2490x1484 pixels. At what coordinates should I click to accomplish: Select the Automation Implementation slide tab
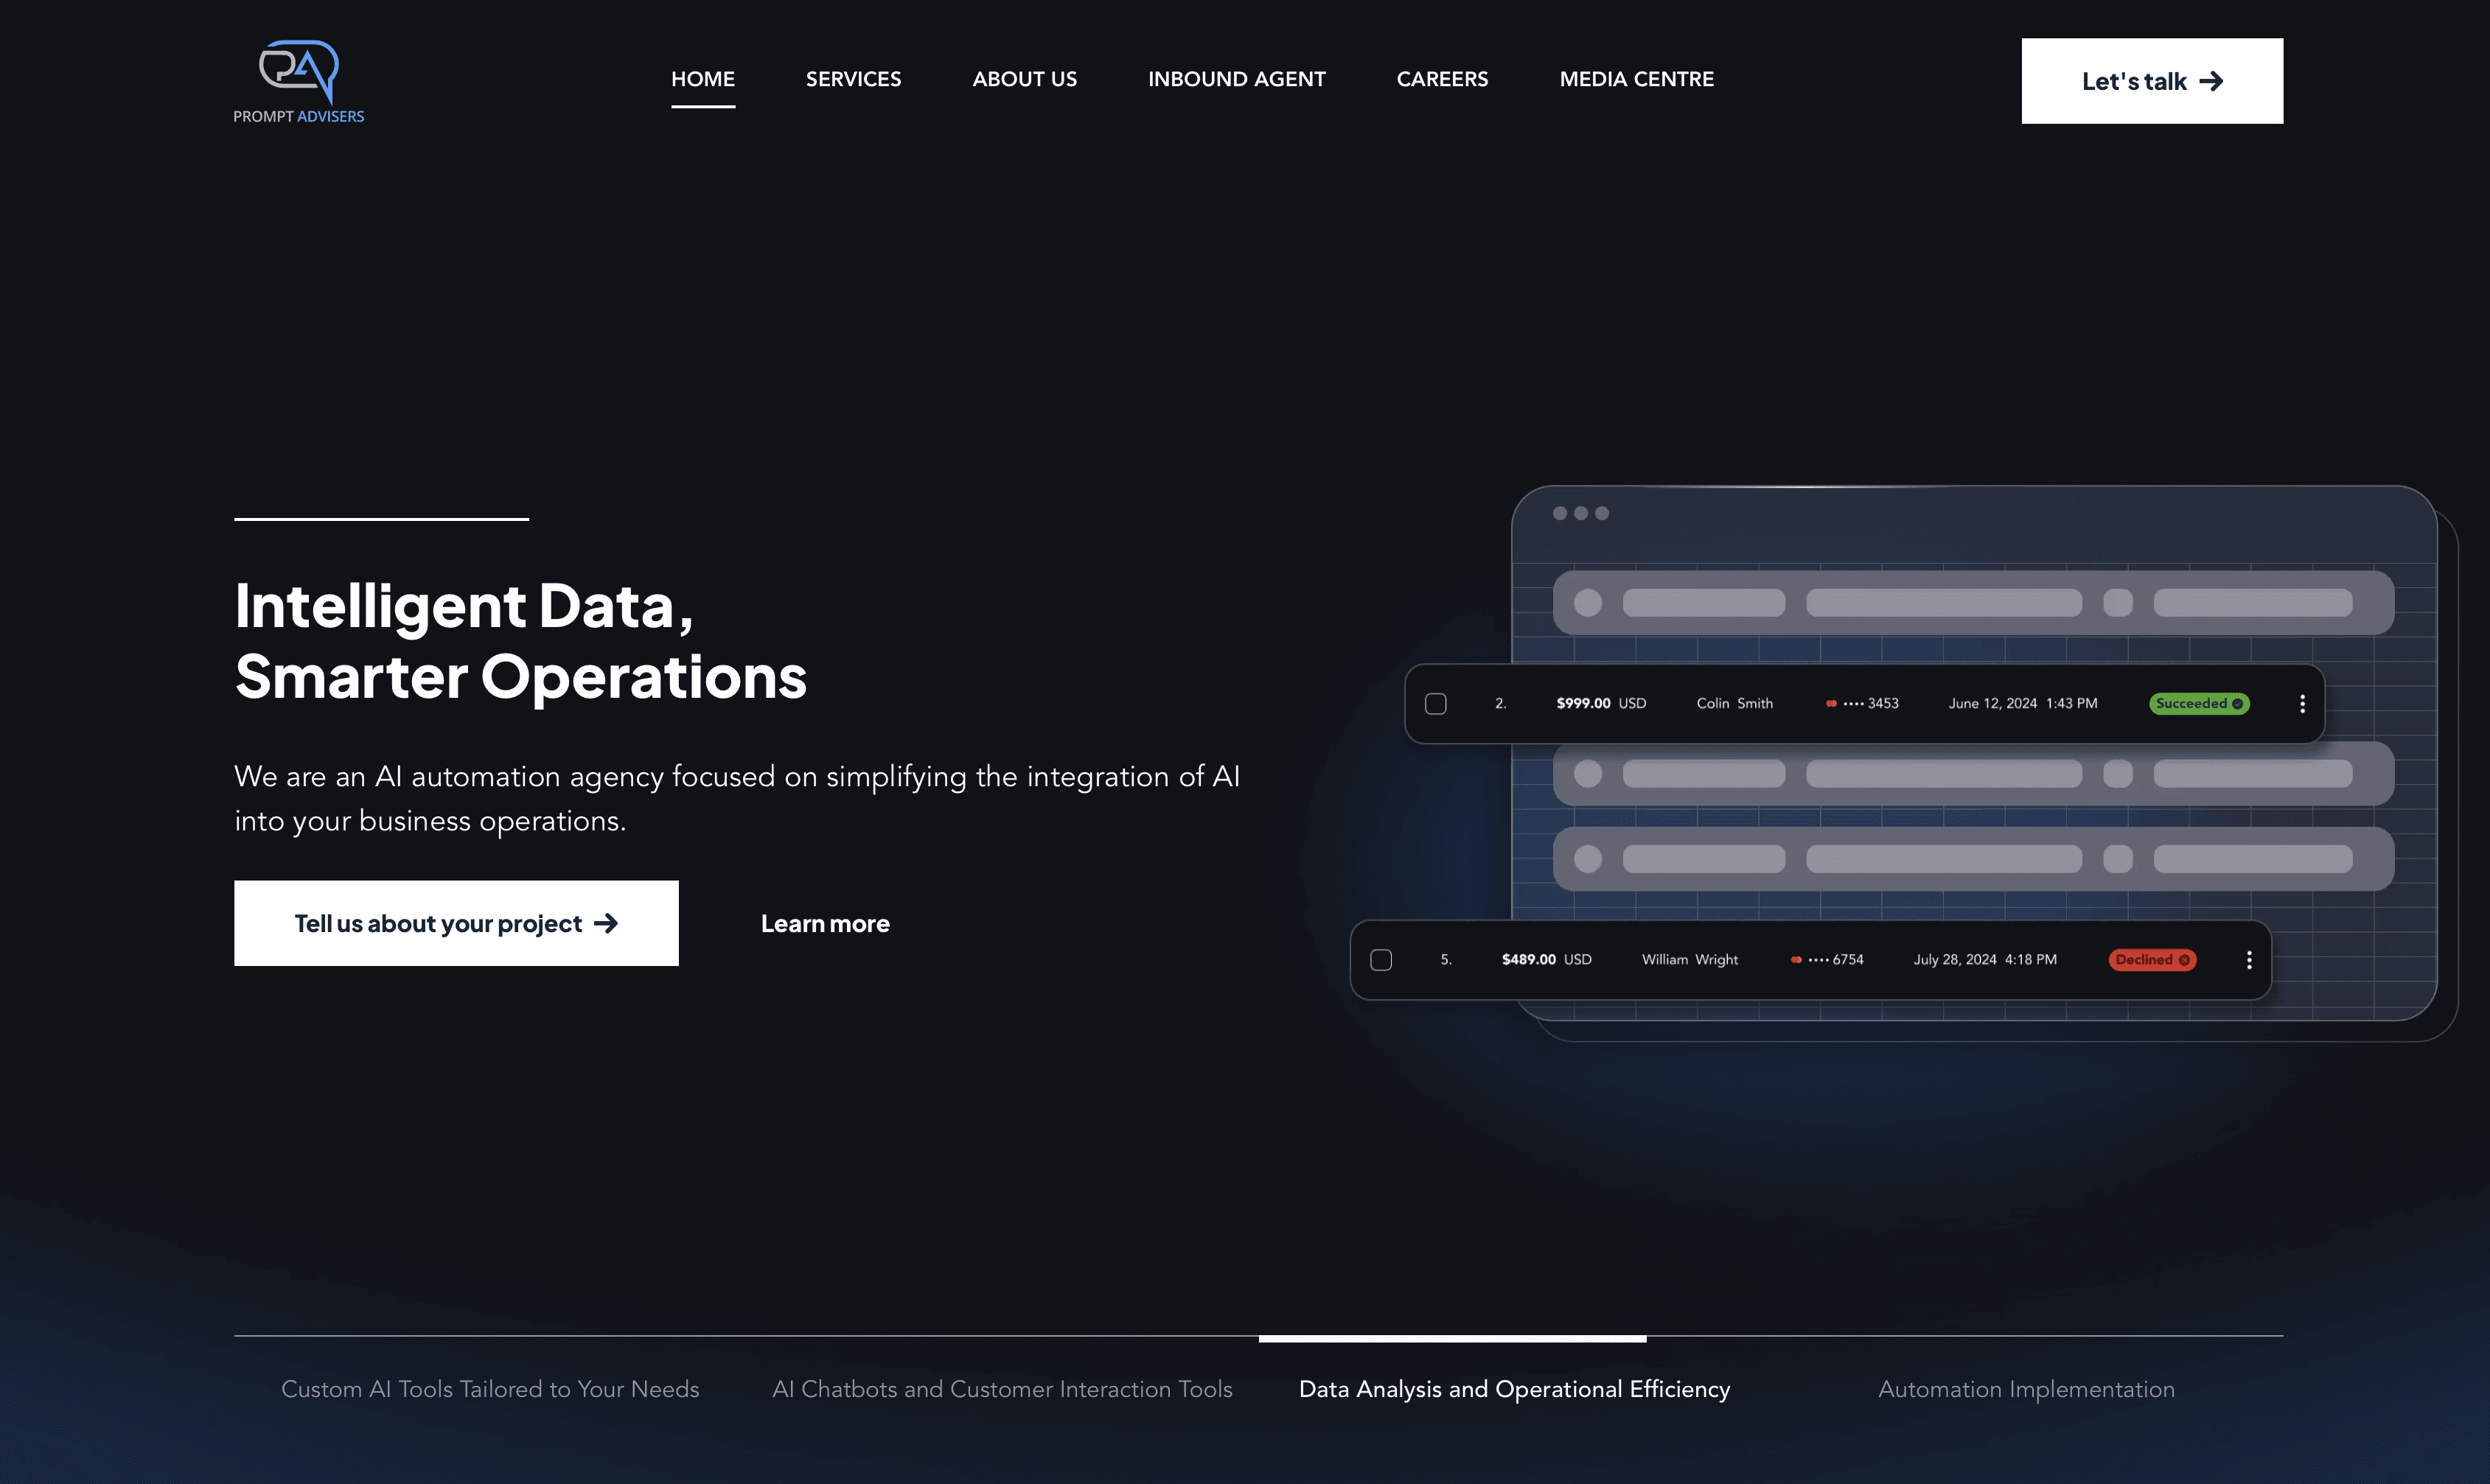coord(2026,1389)
